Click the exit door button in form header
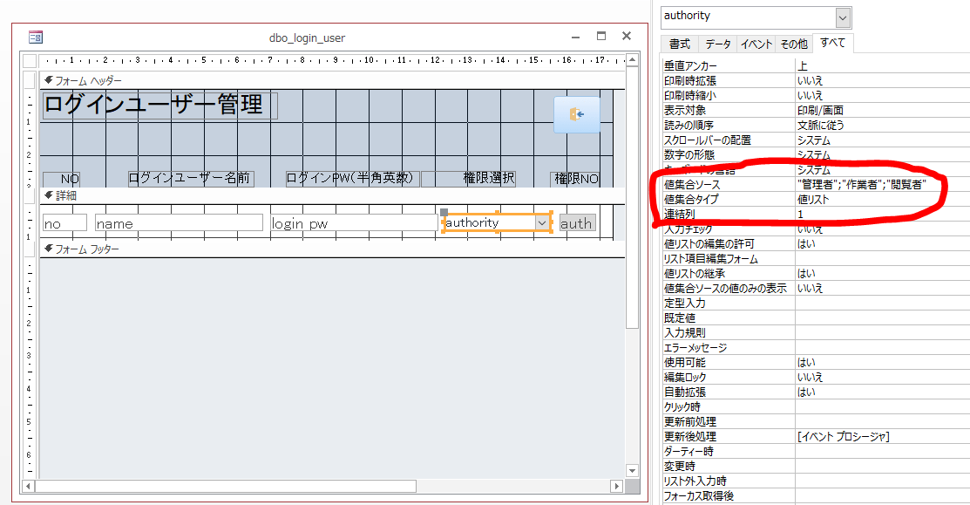 [577, 114]
